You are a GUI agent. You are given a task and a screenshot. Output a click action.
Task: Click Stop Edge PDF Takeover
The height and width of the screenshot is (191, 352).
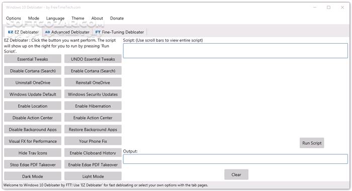[33, 164]
